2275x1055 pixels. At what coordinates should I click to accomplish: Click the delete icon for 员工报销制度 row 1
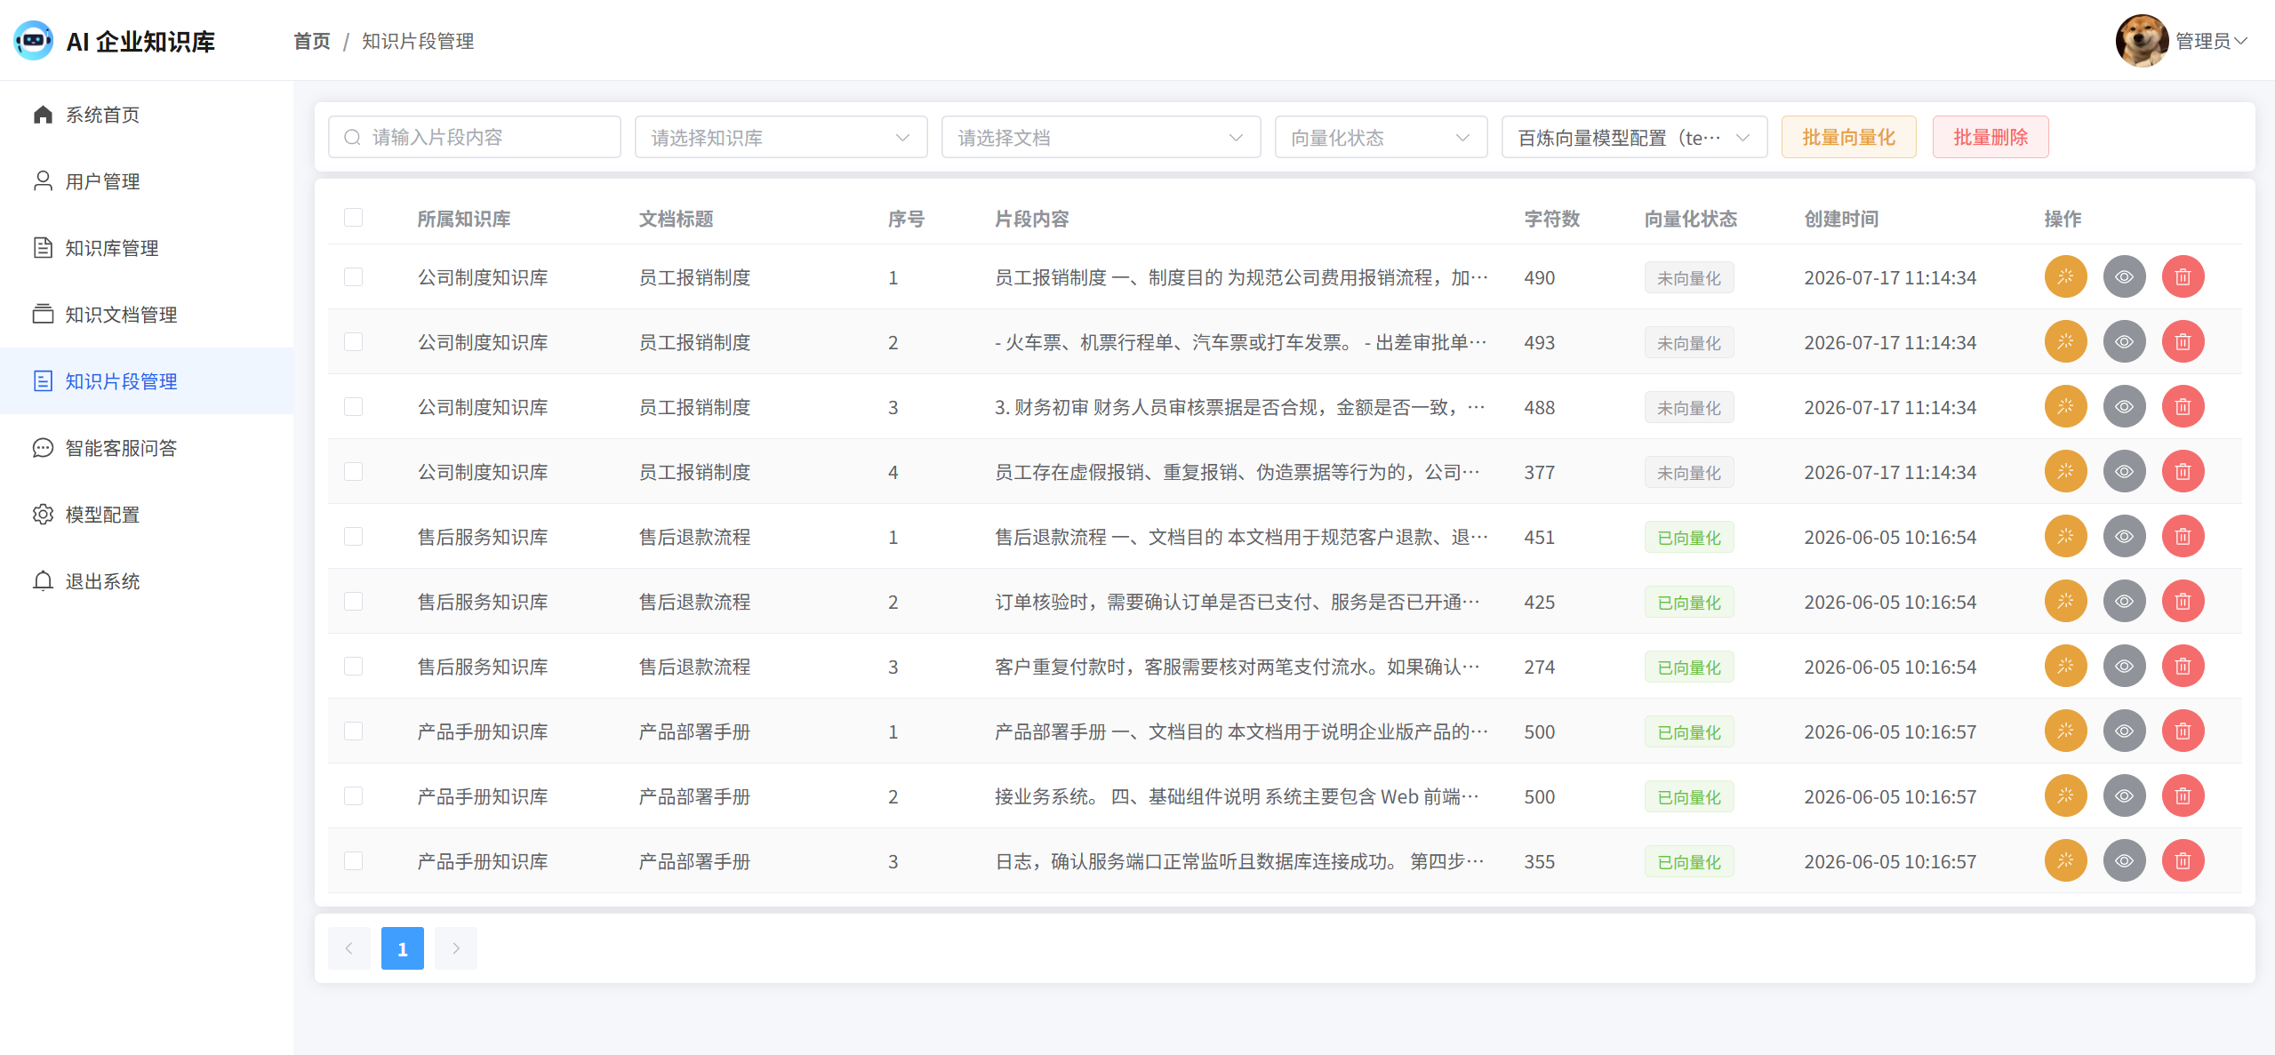(2183, 276)
